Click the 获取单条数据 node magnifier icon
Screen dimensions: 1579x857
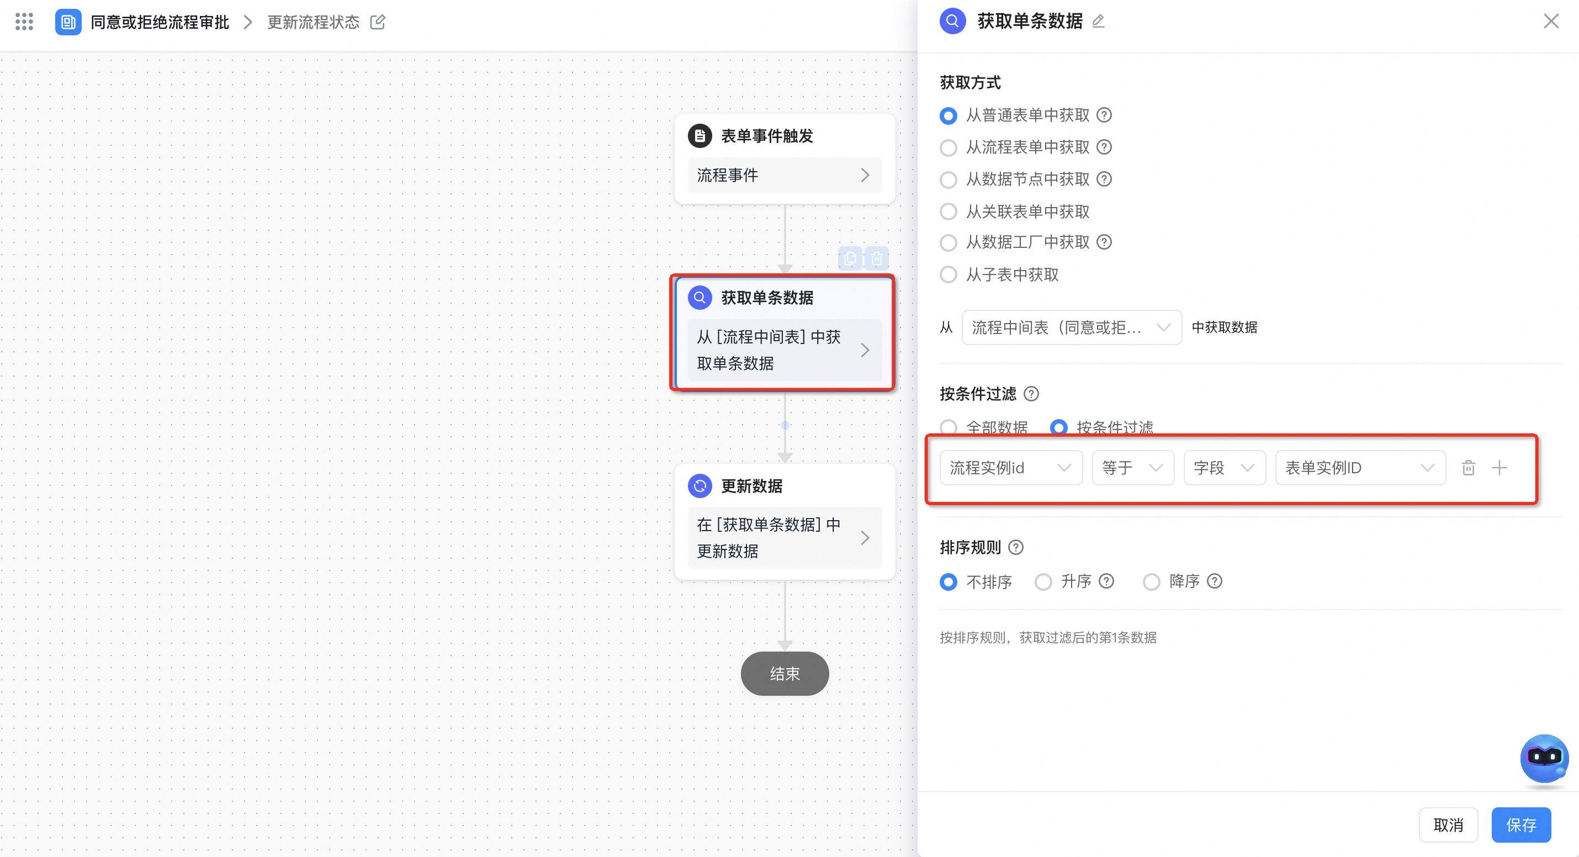(700, 297)
